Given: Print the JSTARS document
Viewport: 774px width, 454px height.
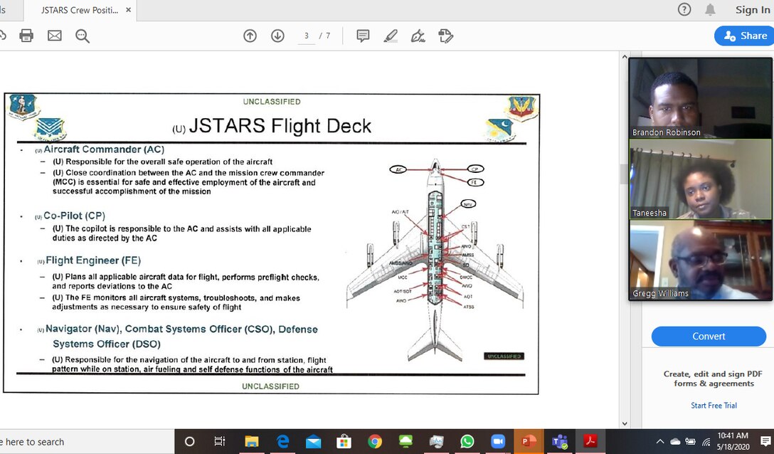Looking at the screenshot, I should pyautogui.click(x=26, y=35).
